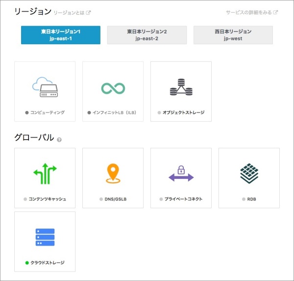Follow the サービスの詳細をみる link

pyautogui.click(x=252, y=12)
